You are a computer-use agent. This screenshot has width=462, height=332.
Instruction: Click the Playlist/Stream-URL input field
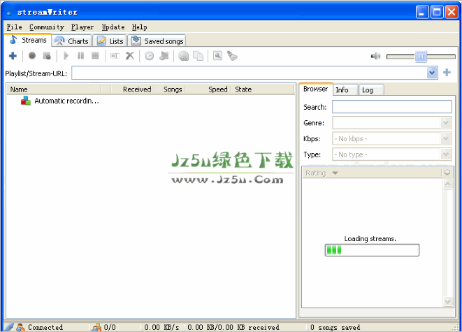[x=250, y=73]
